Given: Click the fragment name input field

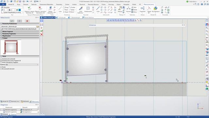Looking at the screenshot, I should point(18,27).
